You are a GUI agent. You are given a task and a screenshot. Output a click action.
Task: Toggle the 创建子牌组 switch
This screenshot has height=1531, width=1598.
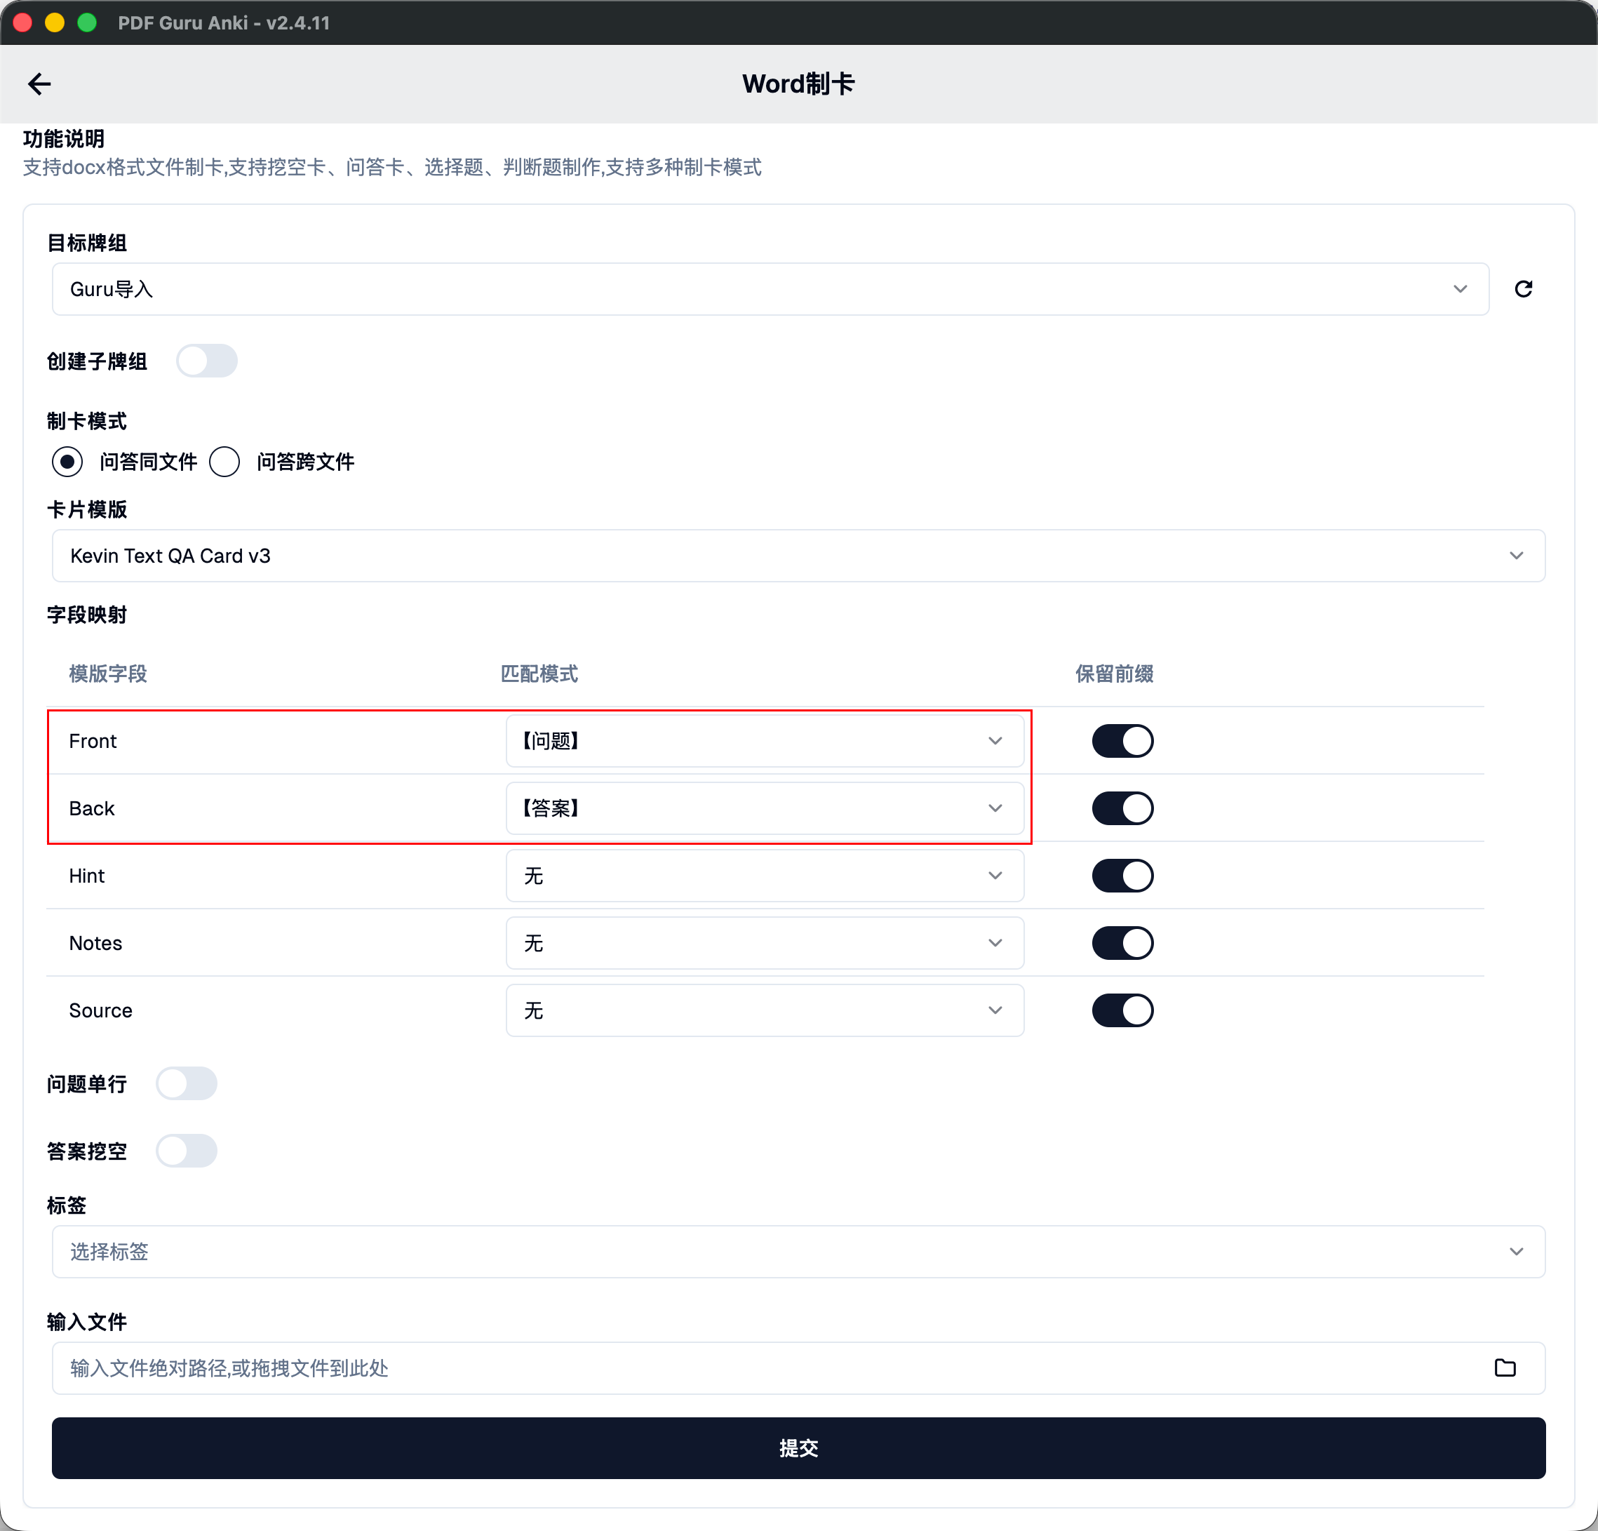[x=207, y=361]
